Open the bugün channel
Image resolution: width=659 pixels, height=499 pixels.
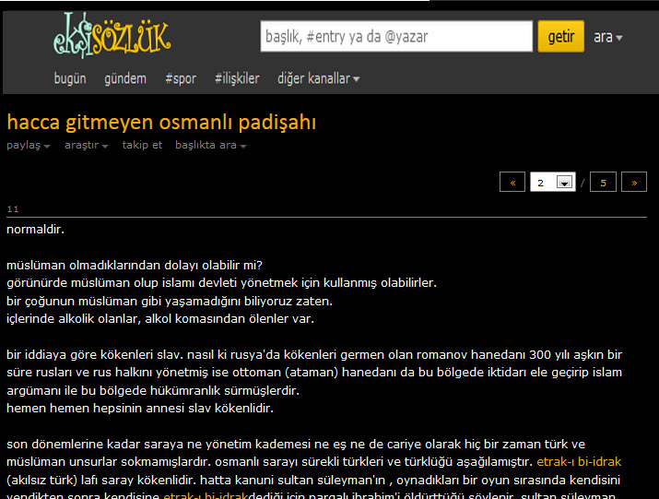click(x=70, y=78)
